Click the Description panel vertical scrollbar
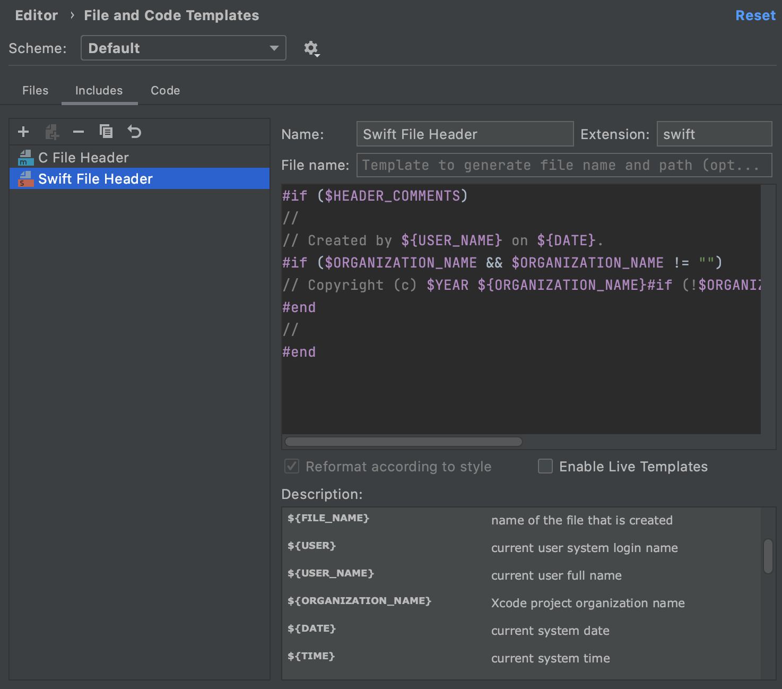The width and height of the screenshot is (782, 689). 768,556
